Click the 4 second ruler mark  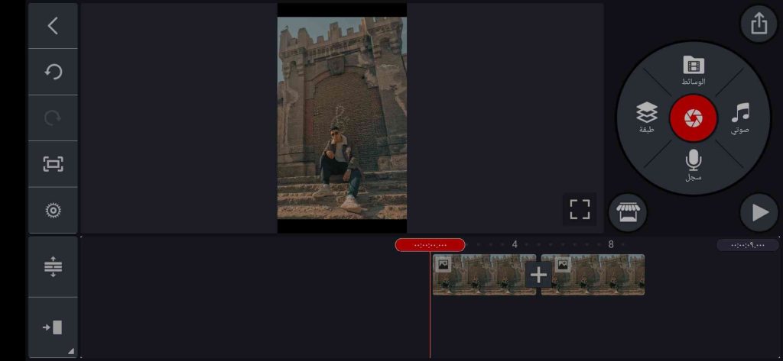click(x=515, y=244)
